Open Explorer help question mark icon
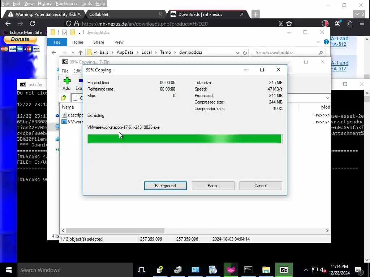The height and width of the screenshot is (277, 370). click(x=326, y=42)
